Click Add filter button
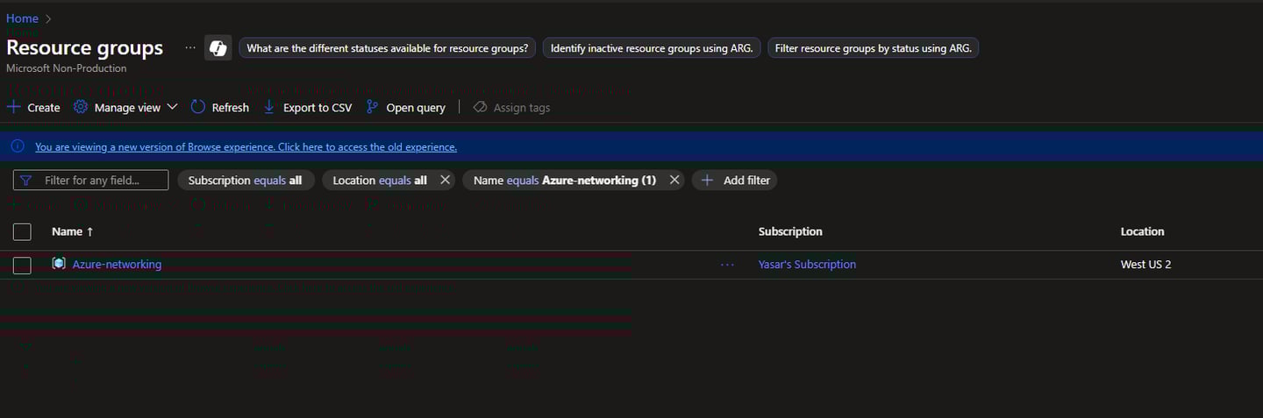 tap(735, 181)
